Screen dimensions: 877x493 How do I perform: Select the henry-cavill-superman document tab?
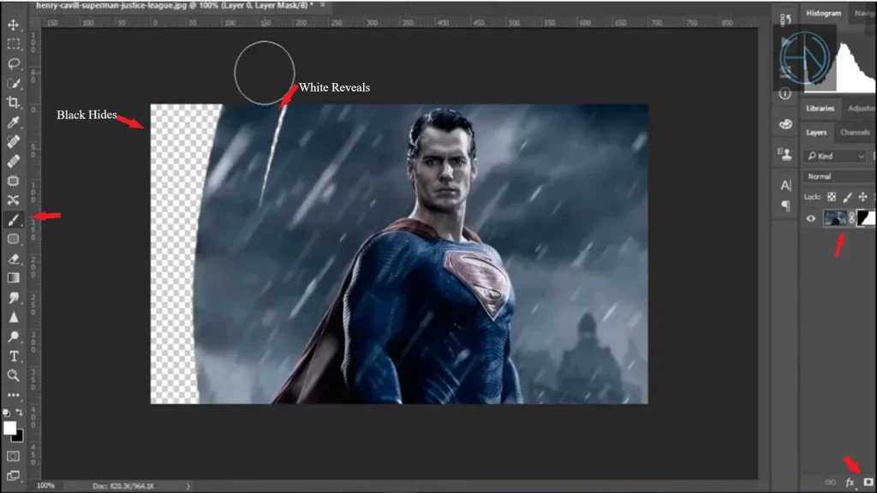pos(174,6)
